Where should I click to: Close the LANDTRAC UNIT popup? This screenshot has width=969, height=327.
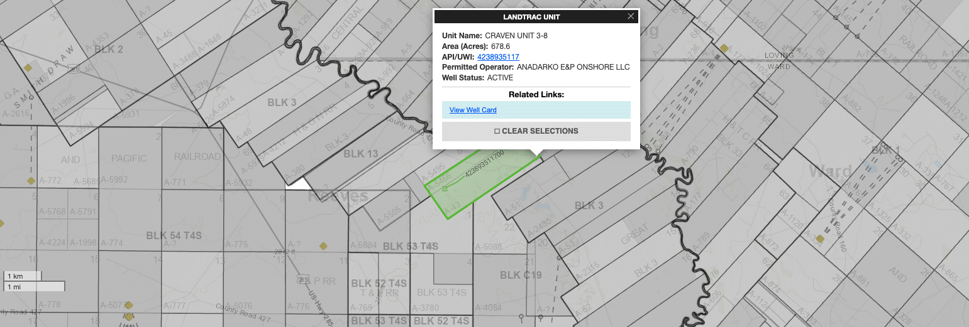tap(631, 17)
